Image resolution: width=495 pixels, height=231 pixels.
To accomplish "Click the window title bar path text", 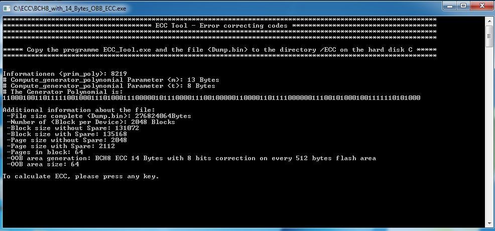I will [70, 9].
